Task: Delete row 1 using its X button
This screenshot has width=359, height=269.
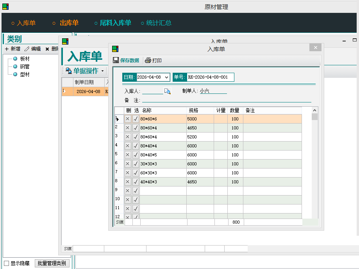Action: coord(128,119)
